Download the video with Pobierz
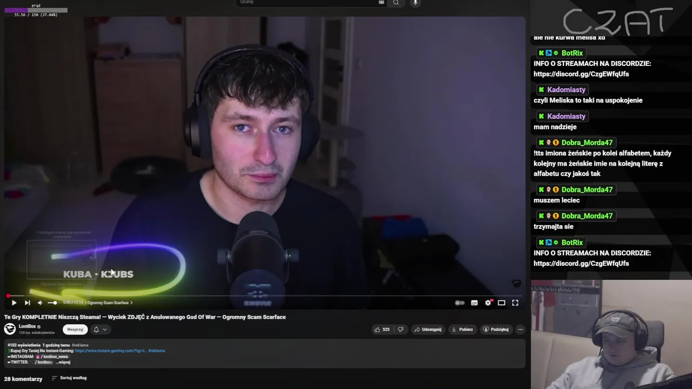This screenshot has width=692, height=389. pos(462,329)
